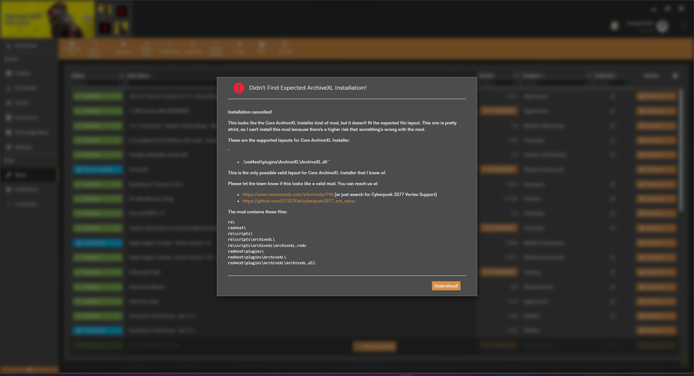Toggle the Enabled status of the first mod

coord(98,96)
